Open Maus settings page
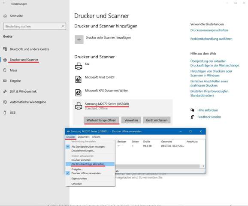 [13, 70]
